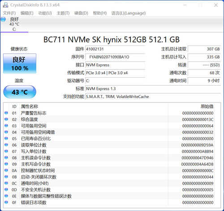224x211 pixels.
Task: Click the supported features field S.M.A.R.T., TRIM
Action: [153, 97]
